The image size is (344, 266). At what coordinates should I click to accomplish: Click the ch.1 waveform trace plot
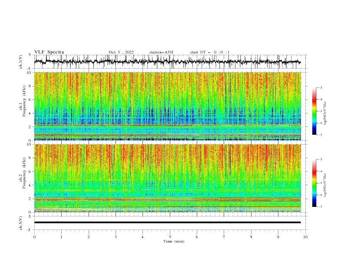(x=167, y=62)
